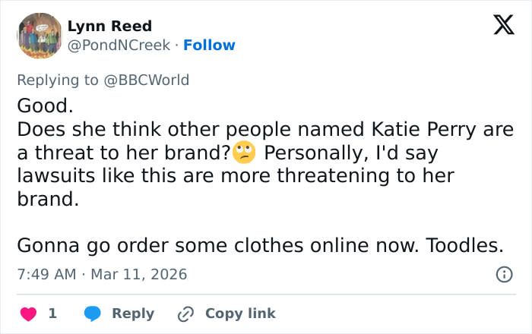
Task: Open the info icon beside the date
Action: [503, 274]
